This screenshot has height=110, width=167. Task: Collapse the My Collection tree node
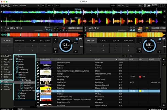(15, 72)
